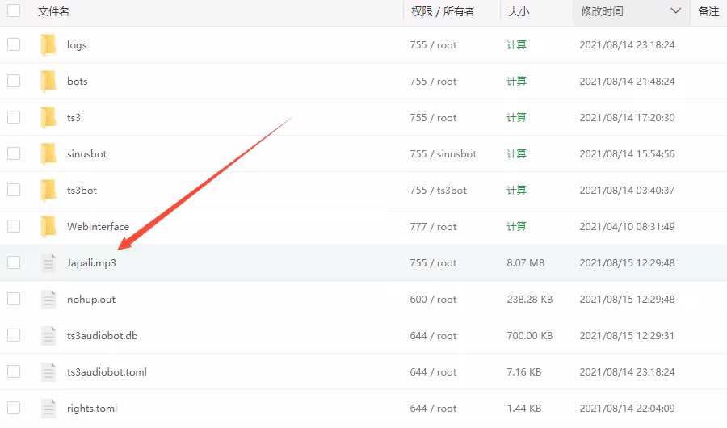Sort by 文件名 column header
Image resolution: width=727 pixels, height=428 pixels.
coord(53,11)
